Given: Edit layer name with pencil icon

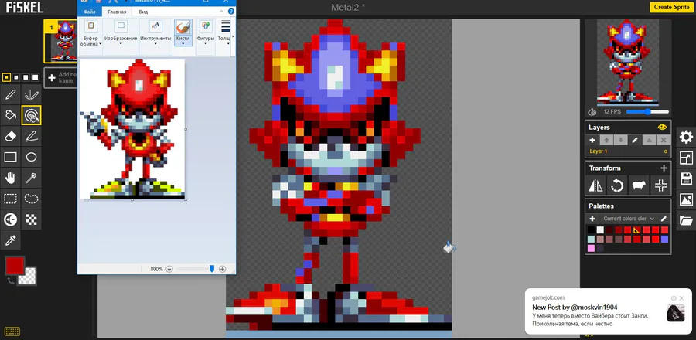Looking at the screenshot, I should pos(635,140).
